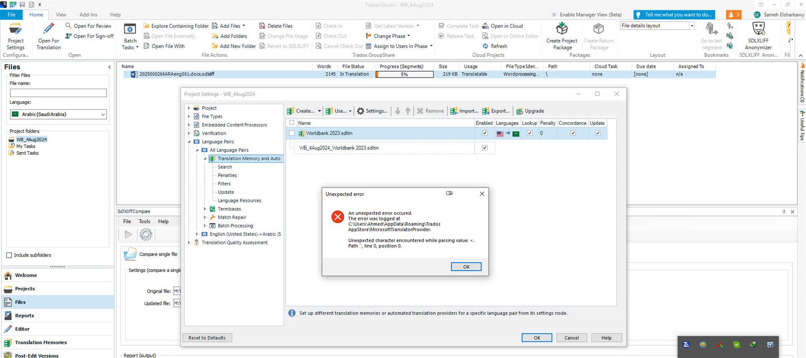Click the Settings gear in Project Settings

pos(372,111)
